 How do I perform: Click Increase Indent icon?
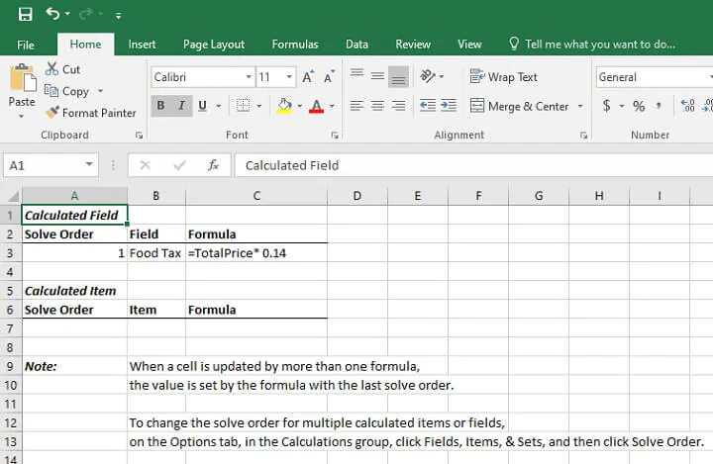pos(449,106)
